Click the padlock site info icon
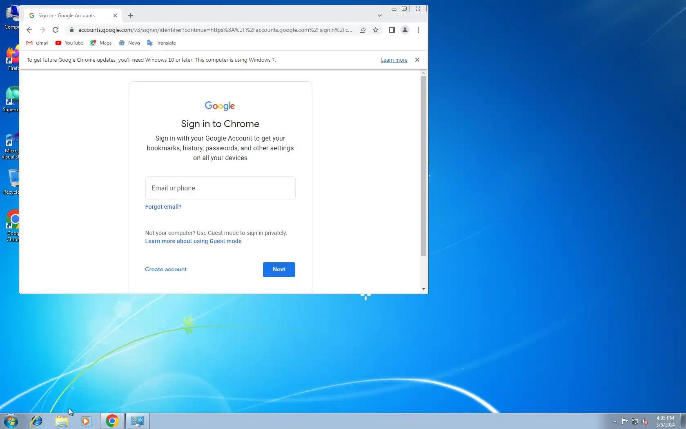 coord(72,30)
